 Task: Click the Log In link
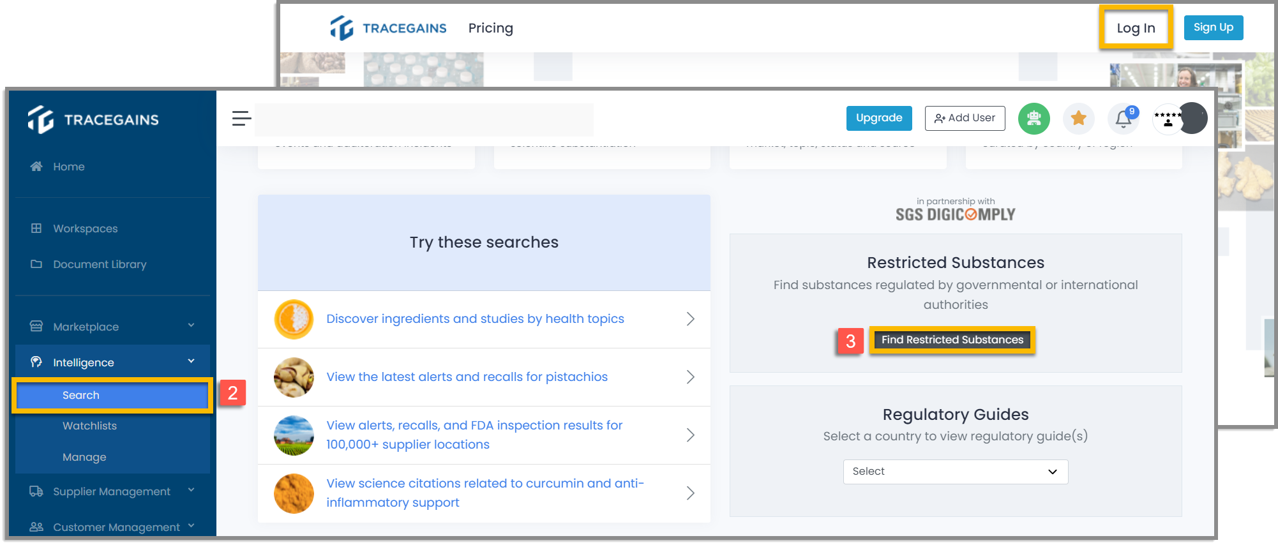(1136, 28)
